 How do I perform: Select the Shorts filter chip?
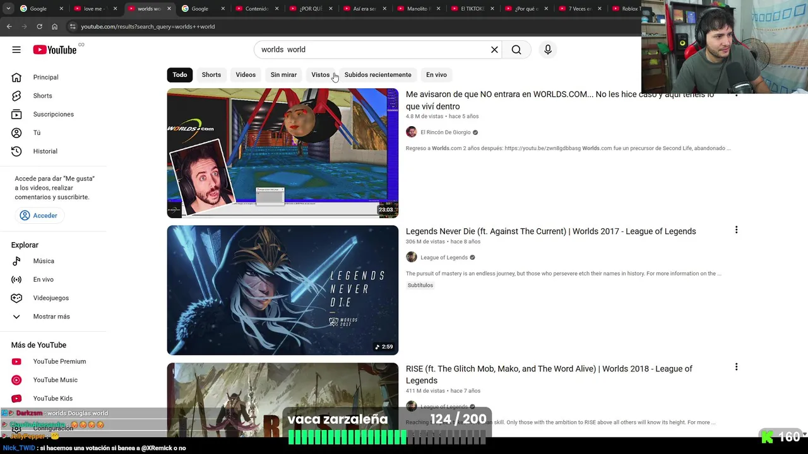pyautogui.click(x=211, y=74)
